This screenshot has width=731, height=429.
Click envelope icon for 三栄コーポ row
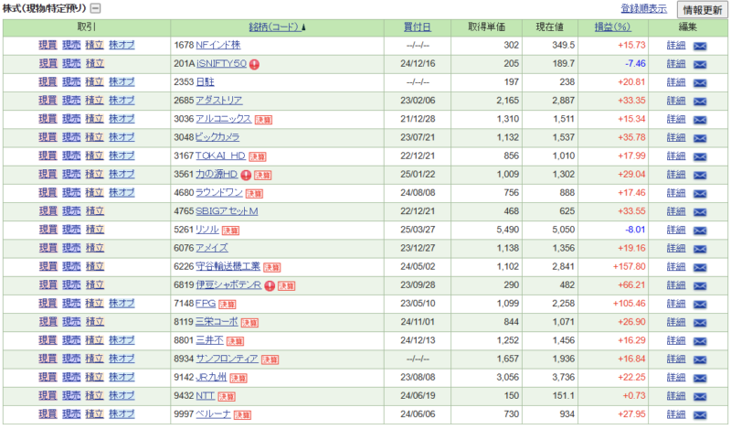tap(700, 323)
